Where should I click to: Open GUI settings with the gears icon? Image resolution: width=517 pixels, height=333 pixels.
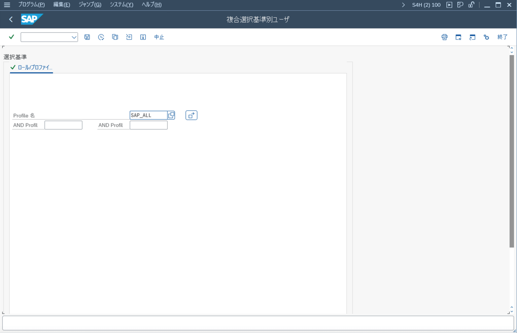(x=486, y=37)
